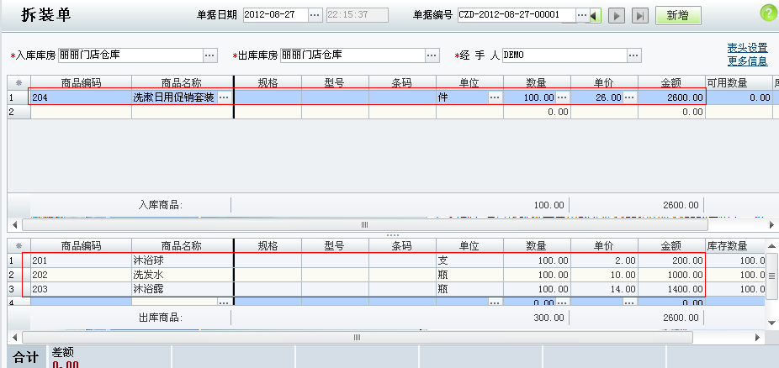
Task: Click lower grid scroll right arrow
Action: [x=757, y=337]
